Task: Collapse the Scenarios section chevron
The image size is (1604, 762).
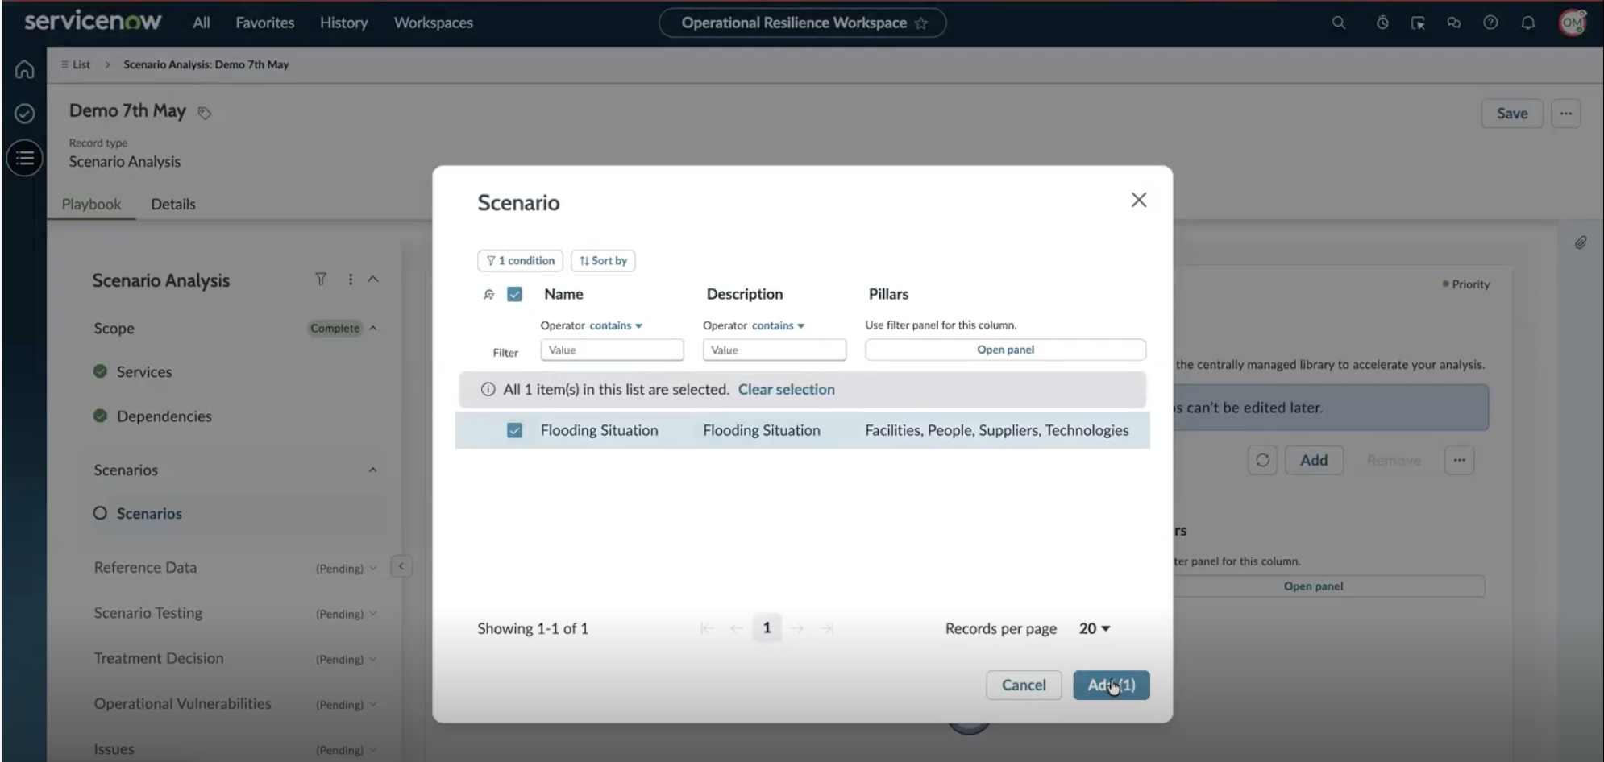Action: click(372, 470)
